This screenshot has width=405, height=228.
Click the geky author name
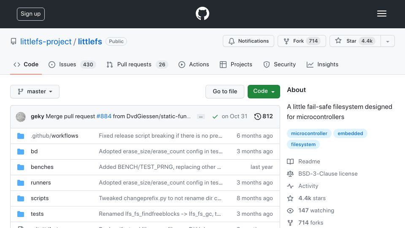click(38, 117)
